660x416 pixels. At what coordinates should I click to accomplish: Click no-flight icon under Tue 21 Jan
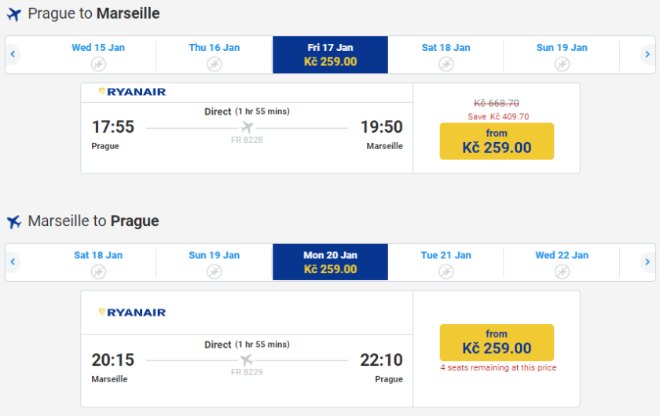click(446, 272)
